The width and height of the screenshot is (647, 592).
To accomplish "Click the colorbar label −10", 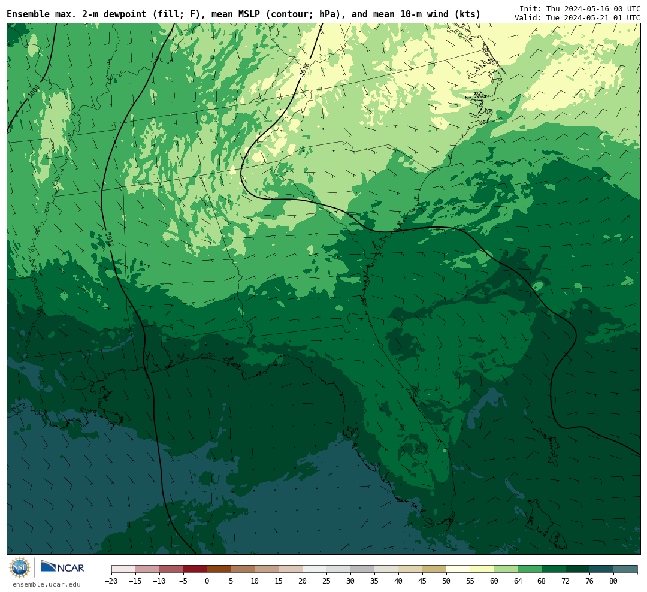I will pyautogui.click(x=159, y=581).
